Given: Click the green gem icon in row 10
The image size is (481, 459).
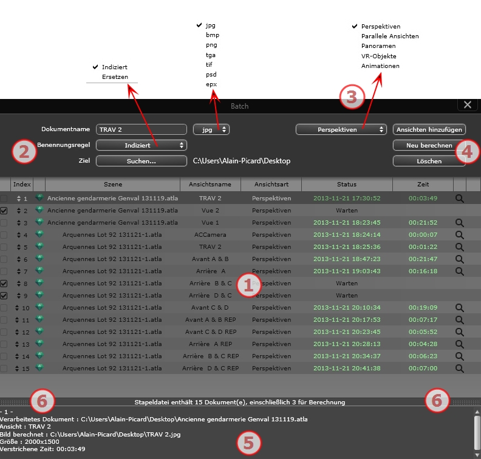Looking at the screenshot, I should 40,307.
